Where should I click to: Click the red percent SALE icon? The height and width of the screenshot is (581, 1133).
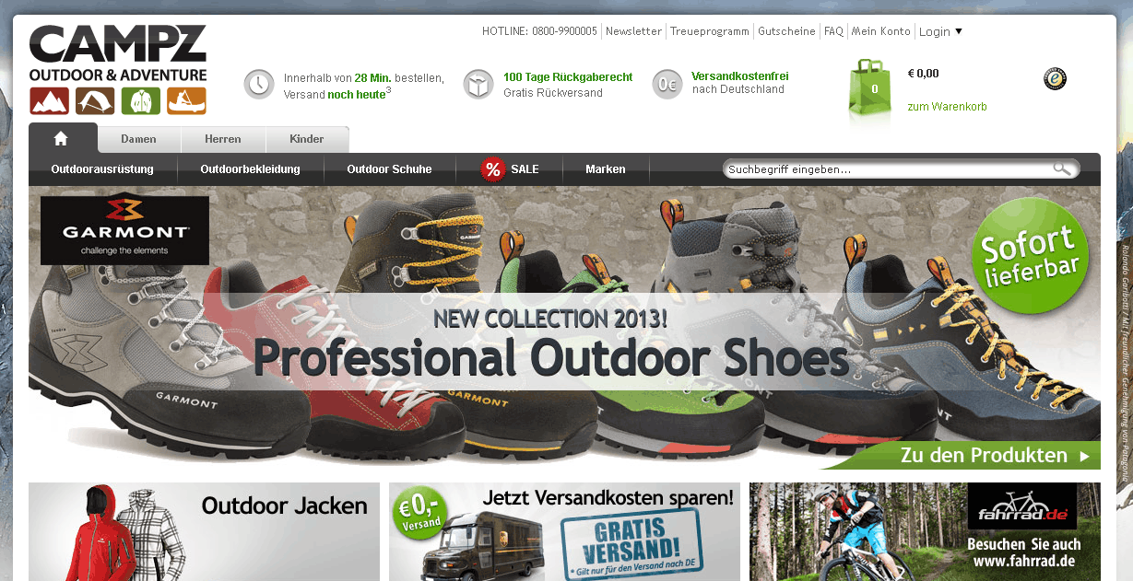click(493, 169)
